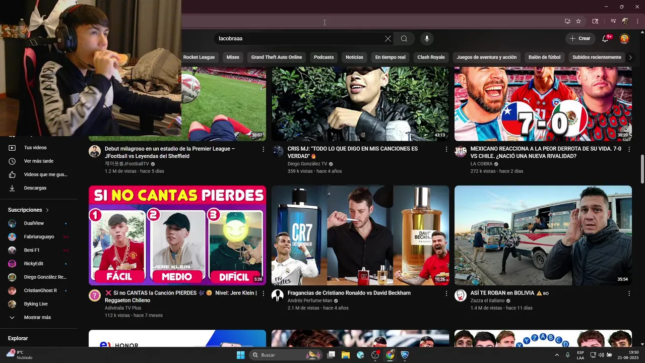Open File Explorer from the taskbar
This screenshot has height=363, width=645.
[x=346, y=355]
